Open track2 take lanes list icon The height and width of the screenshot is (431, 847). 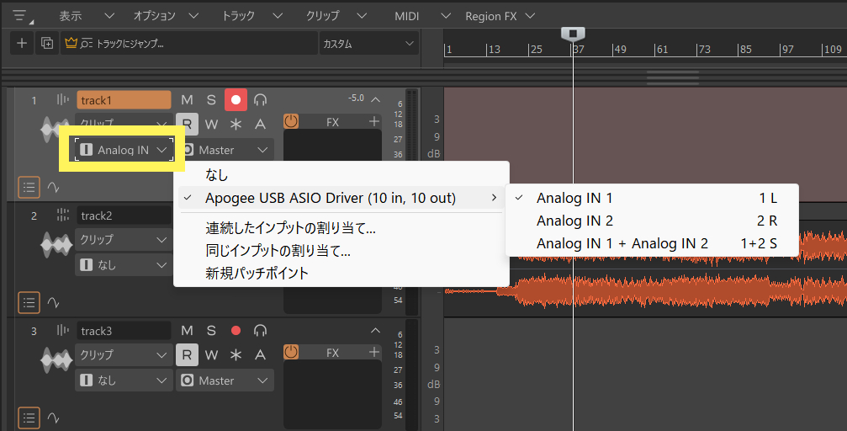point(29,302)
